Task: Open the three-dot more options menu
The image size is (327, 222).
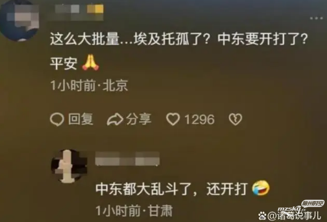Action: [316, 18]
